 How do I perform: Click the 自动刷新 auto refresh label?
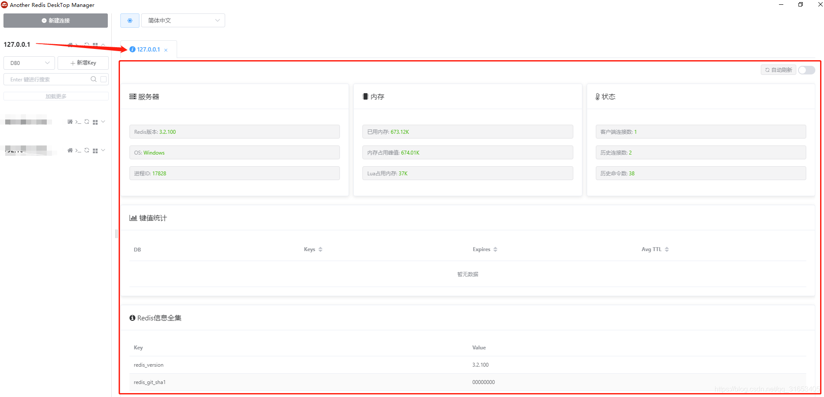(x=779, y=70)
